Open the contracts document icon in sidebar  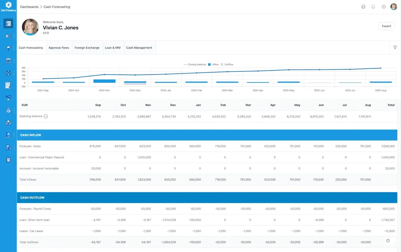coord(8,85)
